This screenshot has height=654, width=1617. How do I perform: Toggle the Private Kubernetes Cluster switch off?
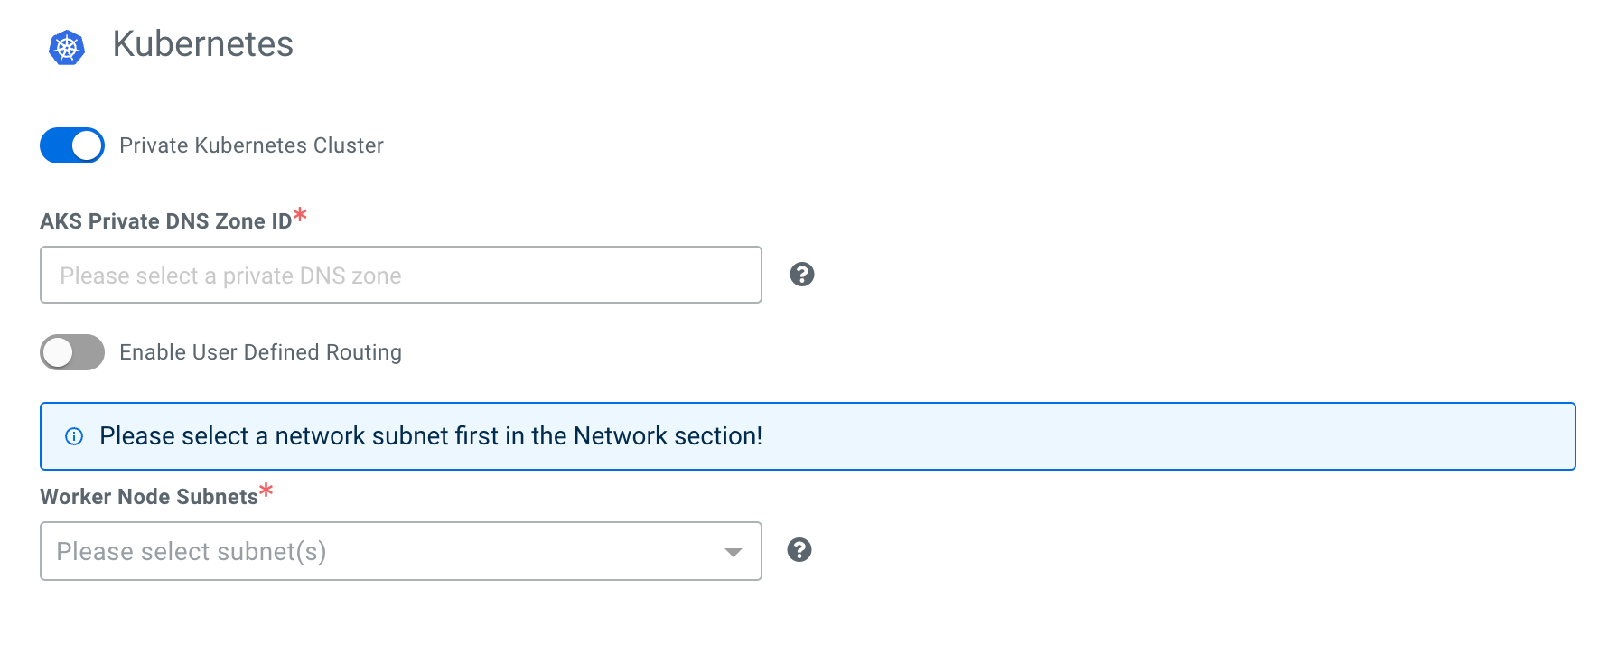click(x=72, y=145)
